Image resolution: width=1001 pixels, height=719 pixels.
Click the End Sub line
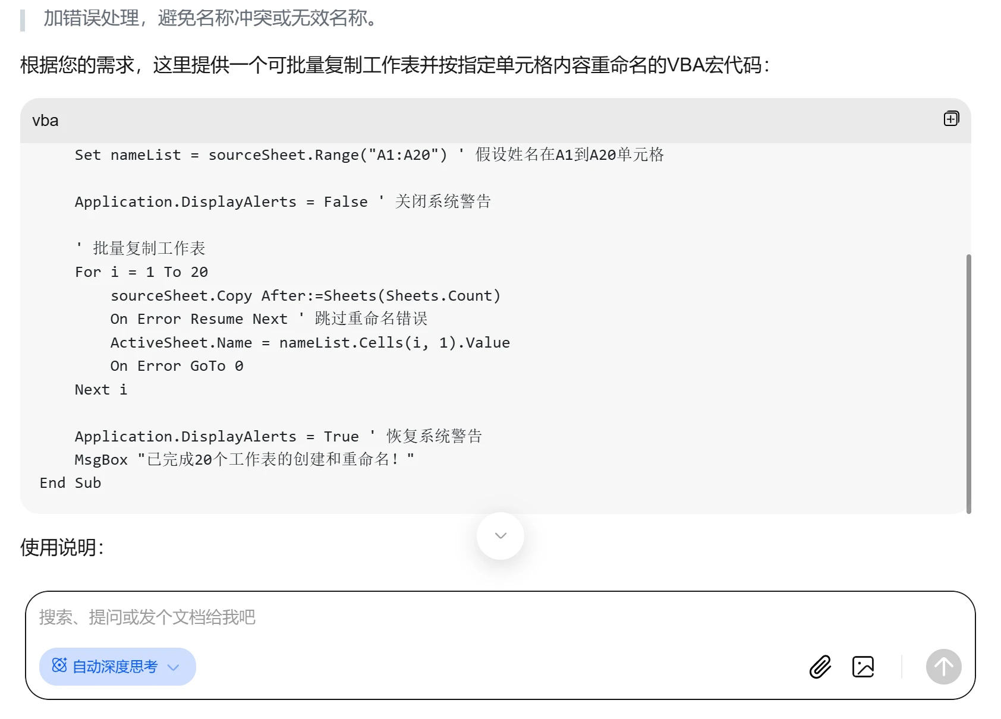click(70, 483)
